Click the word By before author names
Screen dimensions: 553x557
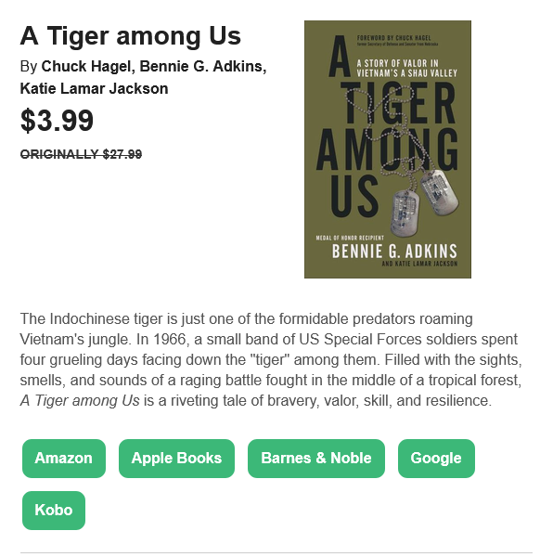29,67
